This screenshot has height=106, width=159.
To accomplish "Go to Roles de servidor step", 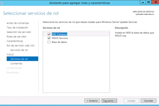I will (x=16, y=37).
